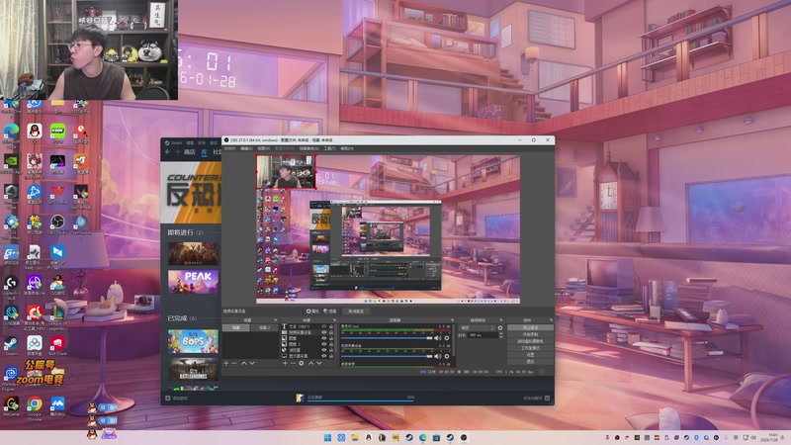Adjust the 视频采集设备 volume slider in the mixer
This screenshot has width=791, height=445.
(x=387, y=356)
